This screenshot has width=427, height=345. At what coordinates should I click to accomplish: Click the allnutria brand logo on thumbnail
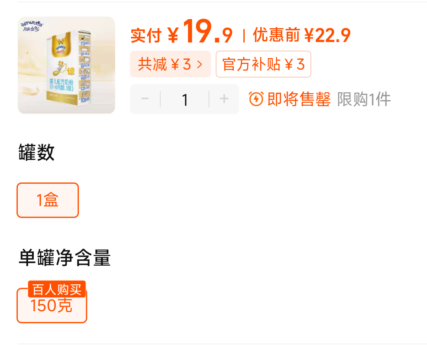[x=32, y=26]
